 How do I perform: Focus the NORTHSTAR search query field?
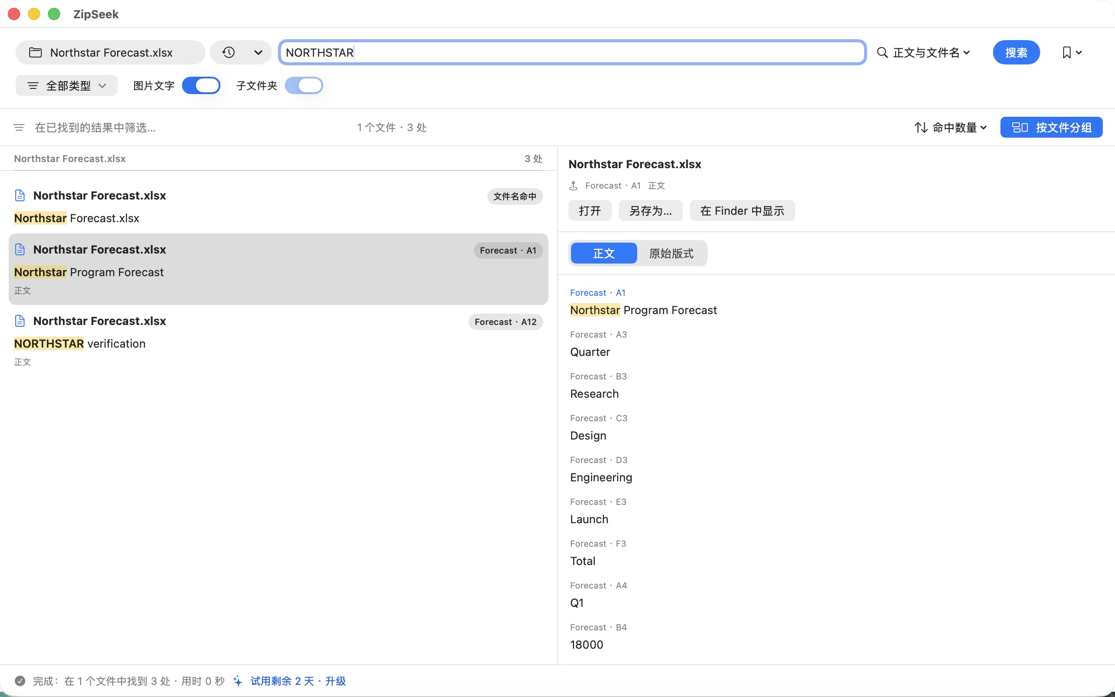click(572, 53)
